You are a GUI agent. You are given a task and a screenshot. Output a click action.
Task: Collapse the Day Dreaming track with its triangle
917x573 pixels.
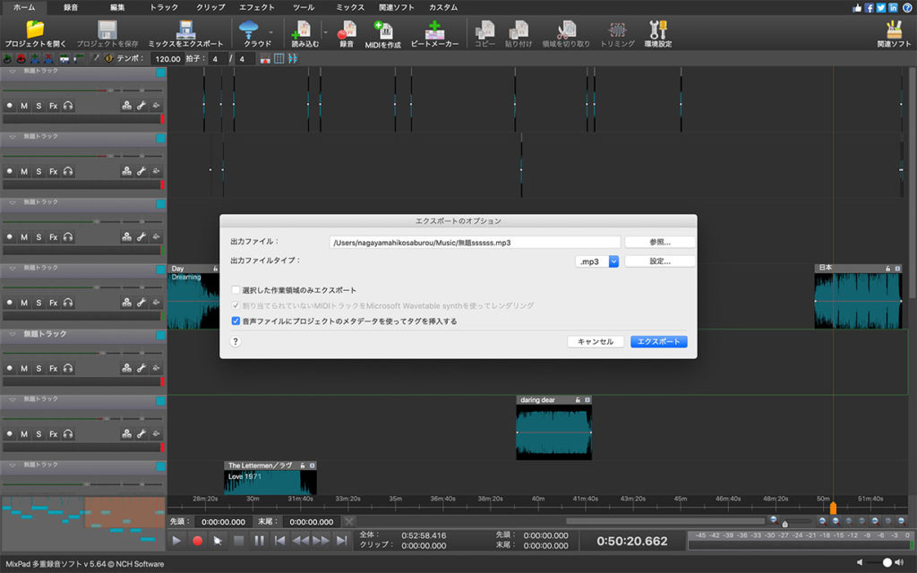(x=12, y=268)
